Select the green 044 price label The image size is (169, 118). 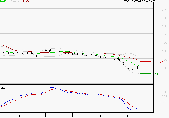click(156, 74)
